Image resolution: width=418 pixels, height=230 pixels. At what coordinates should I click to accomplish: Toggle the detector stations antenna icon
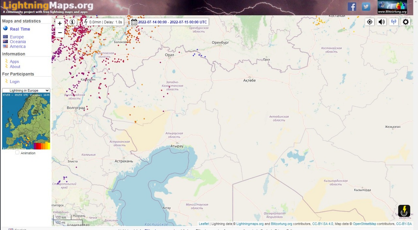coord(394,22)
